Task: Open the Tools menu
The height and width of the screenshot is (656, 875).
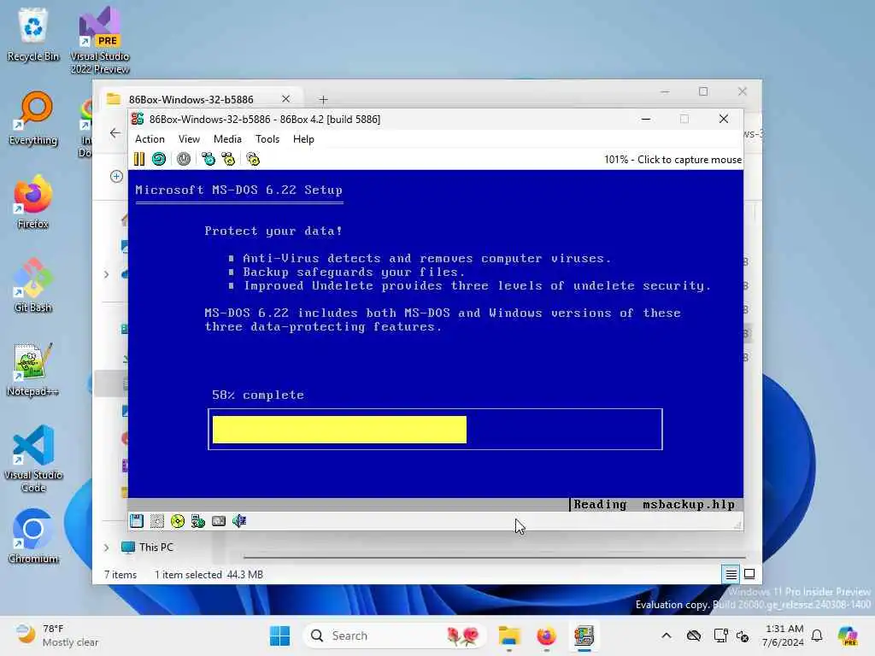Action: coord(267,139)
